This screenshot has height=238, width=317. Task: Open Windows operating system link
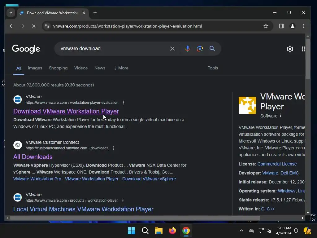286,191
